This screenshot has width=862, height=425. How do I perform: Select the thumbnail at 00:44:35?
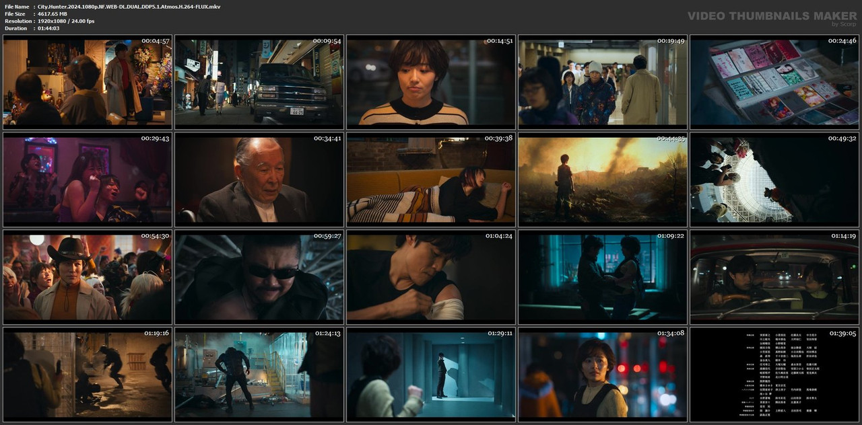603,179
